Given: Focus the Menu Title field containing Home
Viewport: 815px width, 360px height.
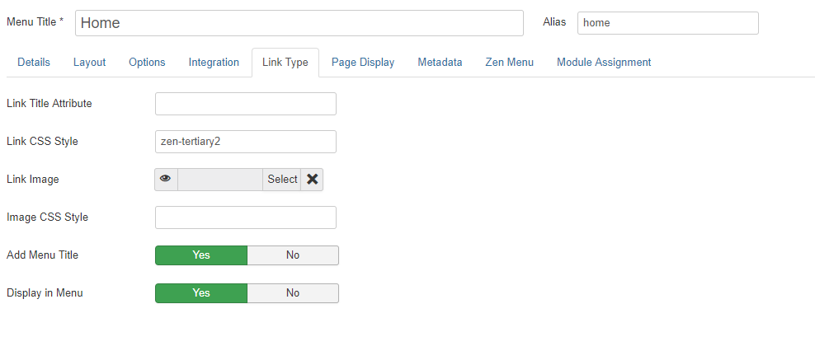Looking at the screenshot, I should click(x=299, y=23).
